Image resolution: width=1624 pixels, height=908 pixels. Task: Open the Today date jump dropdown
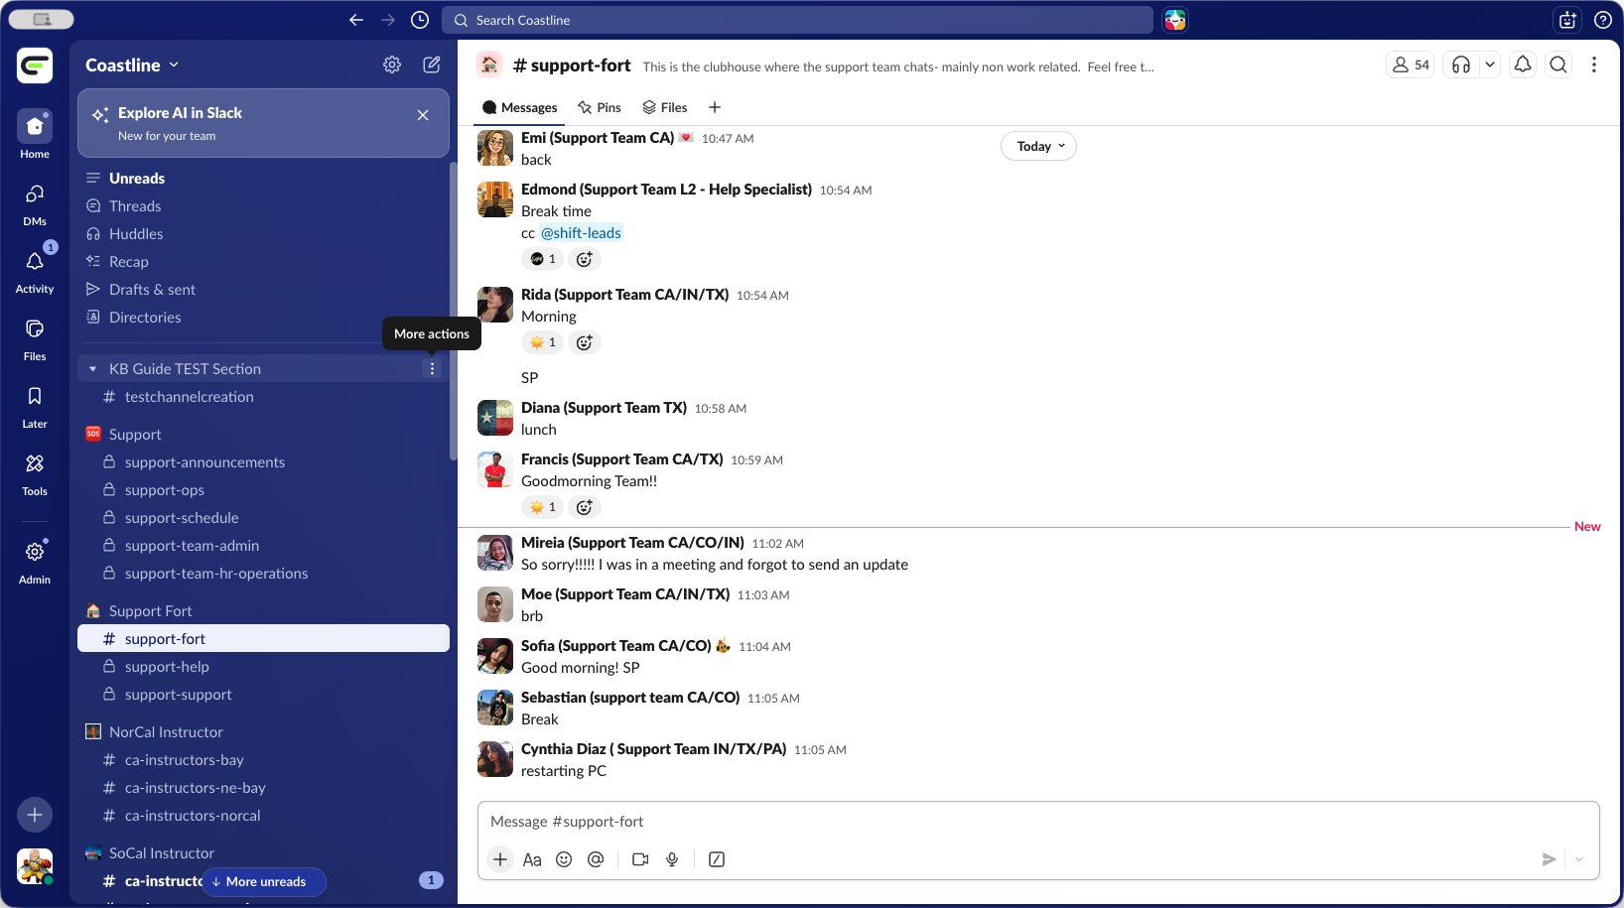point(1038,146)
